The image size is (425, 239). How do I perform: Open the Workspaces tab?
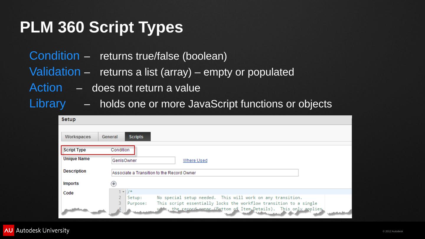tap(80, 137)
